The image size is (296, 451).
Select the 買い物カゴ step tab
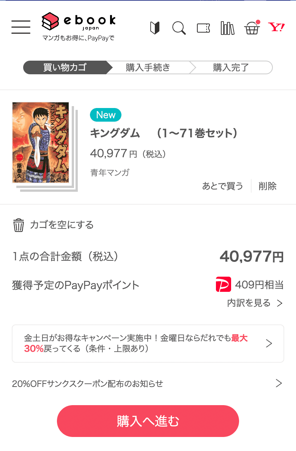click(x=65, y=68)
